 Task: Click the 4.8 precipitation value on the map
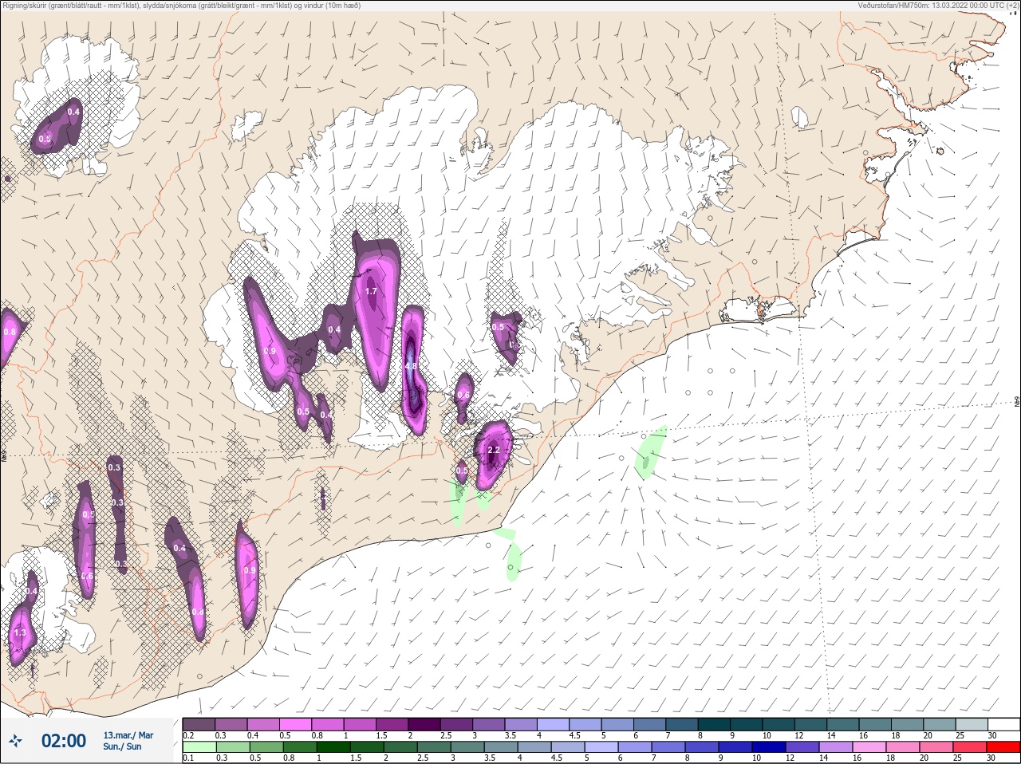pos(411,366)
